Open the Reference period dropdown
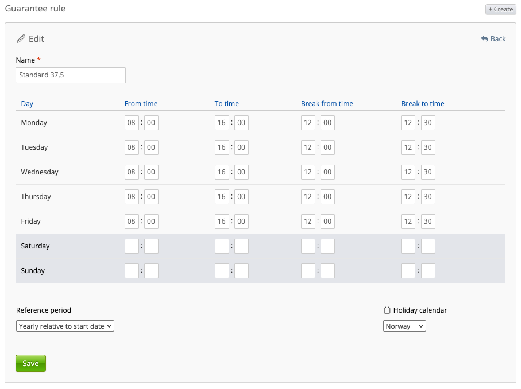The image size is (521, 389). point(65,326)
